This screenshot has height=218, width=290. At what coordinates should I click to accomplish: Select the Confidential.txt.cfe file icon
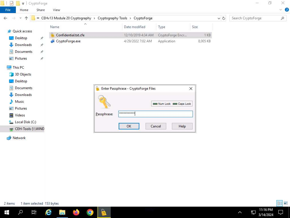pyautogui.click(x=52, y=35)
